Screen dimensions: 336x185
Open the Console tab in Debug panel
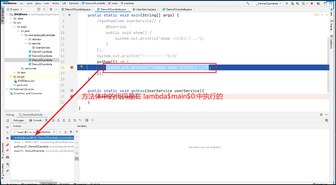[36, 120]
